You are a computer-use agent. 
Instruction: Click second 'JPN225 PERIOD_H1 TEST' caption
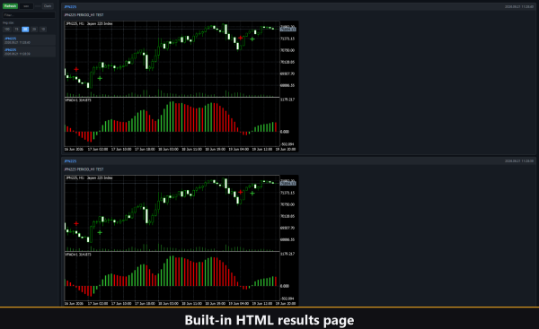(84, 169)
